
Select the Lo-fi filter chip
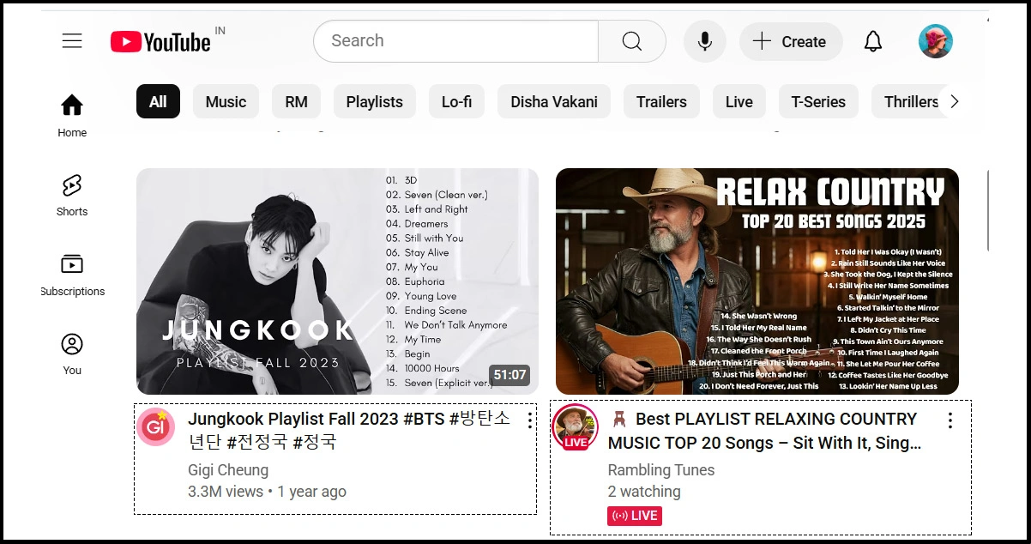pyautogui.click(x=456, y=101)
